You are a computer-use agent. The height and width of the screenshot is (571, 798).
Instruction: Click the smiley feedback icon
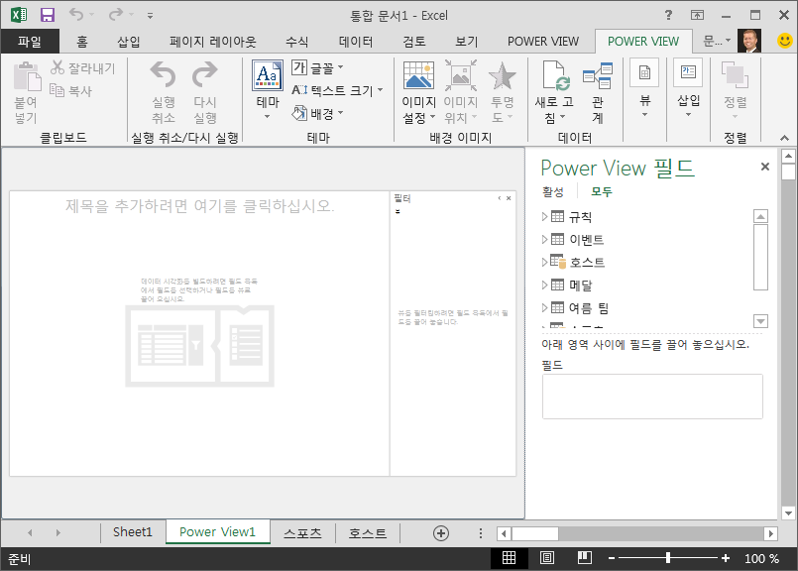(x=785, y=41)
